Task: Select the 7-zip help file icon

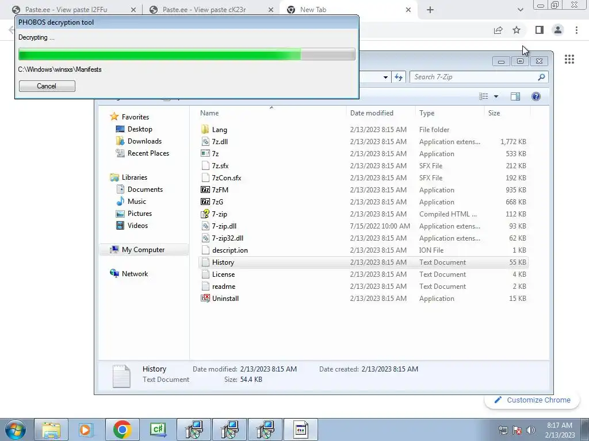Action: pos(205,214)
